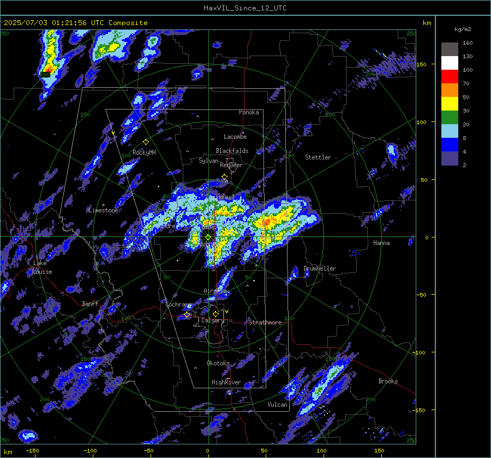This screenshot has height=458, width=491.
Task: Click the gray 160 kg/m2 legend swatch
Action: point(450,49)
